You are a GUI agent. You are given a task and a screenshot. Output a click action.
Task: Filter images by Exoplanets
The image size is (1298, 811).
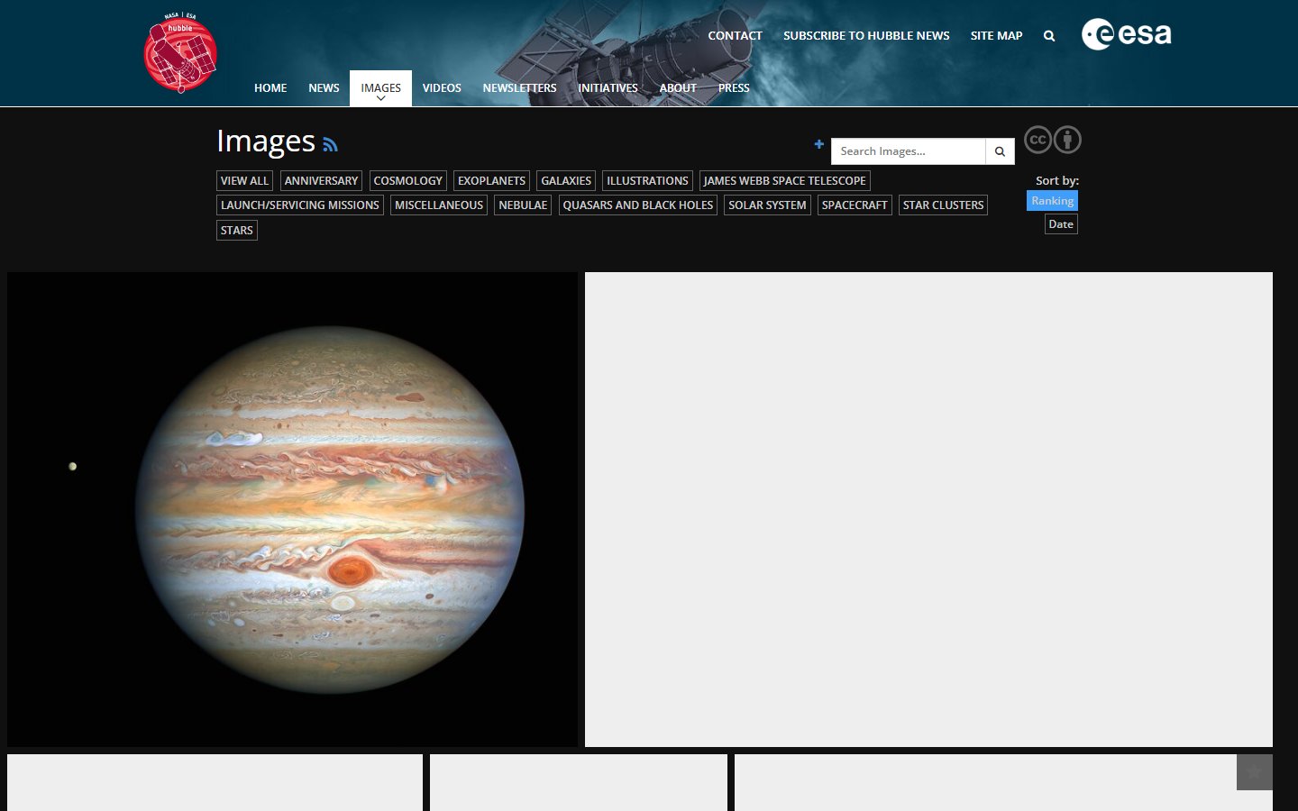tap(491, 181)
